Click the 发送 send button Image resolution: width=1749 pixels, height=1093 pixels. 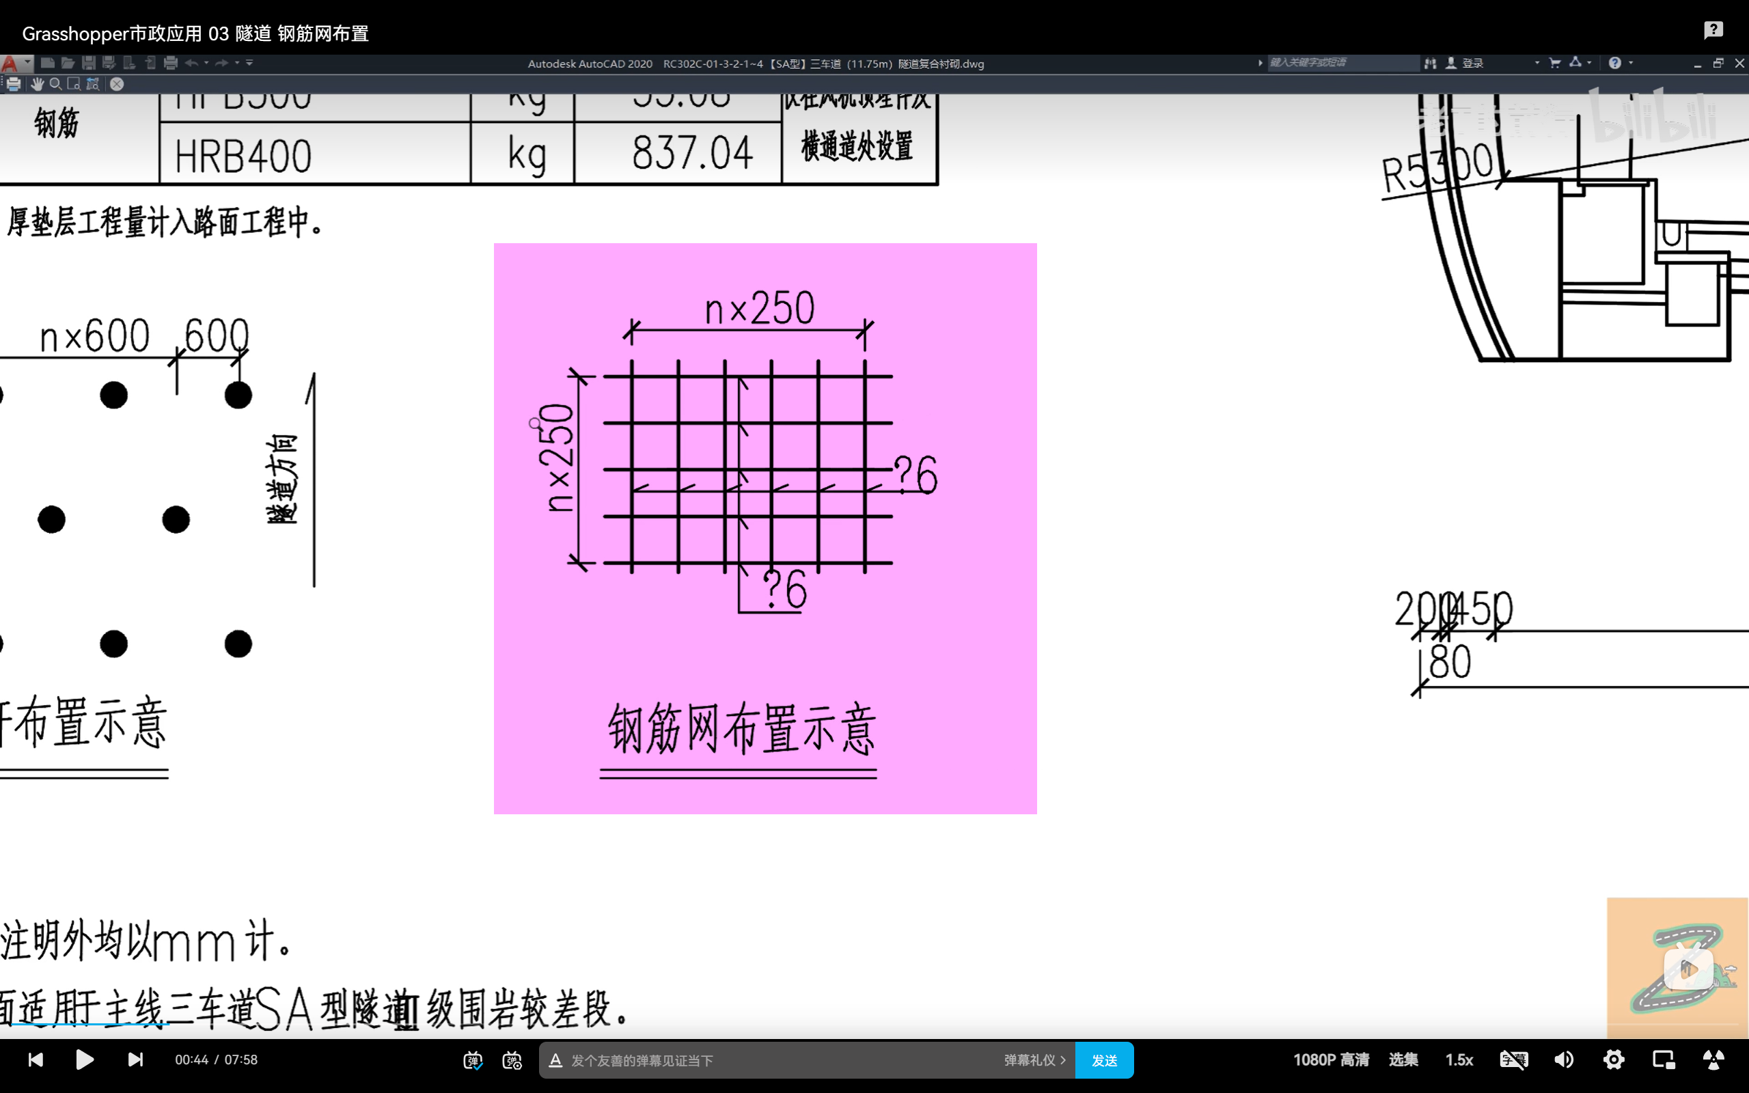1103,1060
